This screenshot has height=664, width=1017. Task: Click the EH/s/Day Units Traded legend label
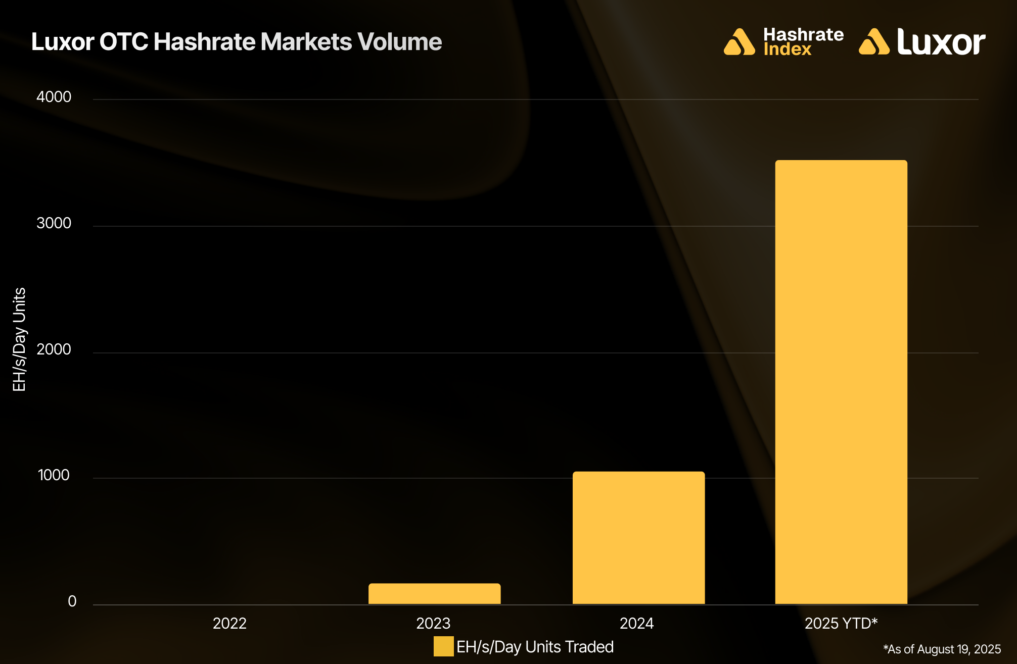point(535,647)
